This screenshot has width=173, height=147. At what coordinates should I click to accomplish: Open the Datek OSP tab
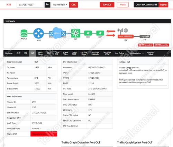point(57,53)
